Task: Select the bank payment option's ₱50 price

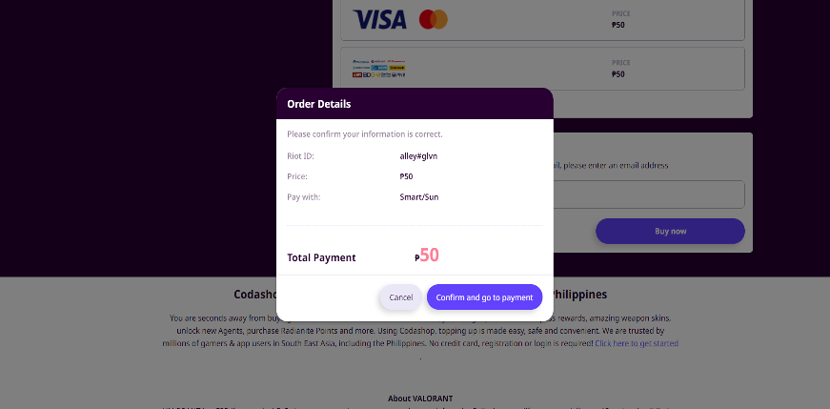Action: pos(617,73)
